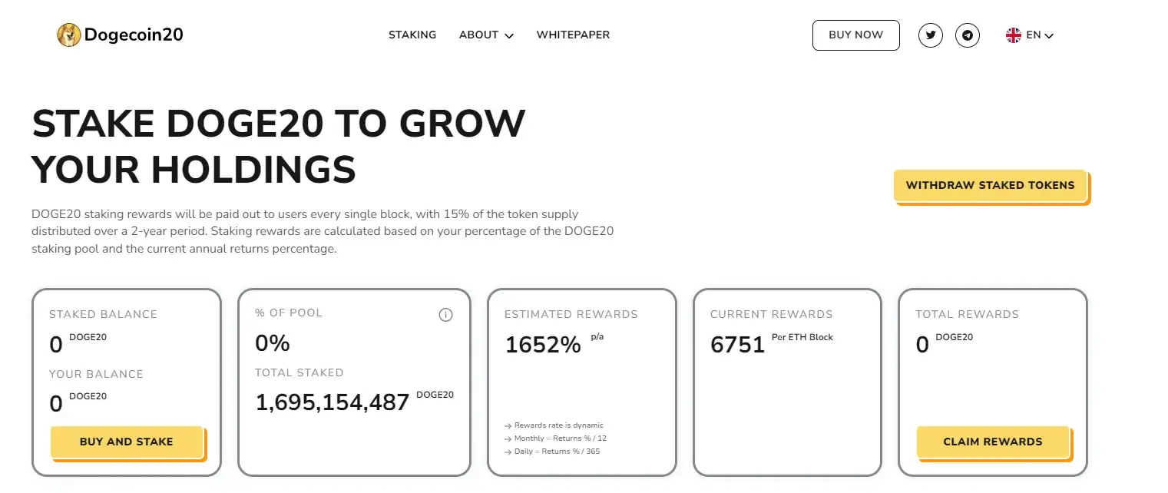The image size is (1168, 493).
Task: Click the CLAIM REWARDS button
Action: (x=993, y=442)
